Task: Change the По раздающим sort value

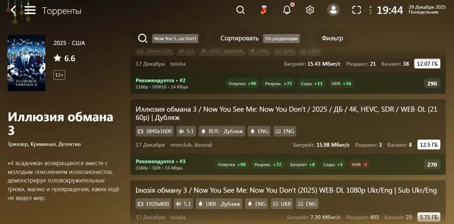Action: click(x=281, y=38)
